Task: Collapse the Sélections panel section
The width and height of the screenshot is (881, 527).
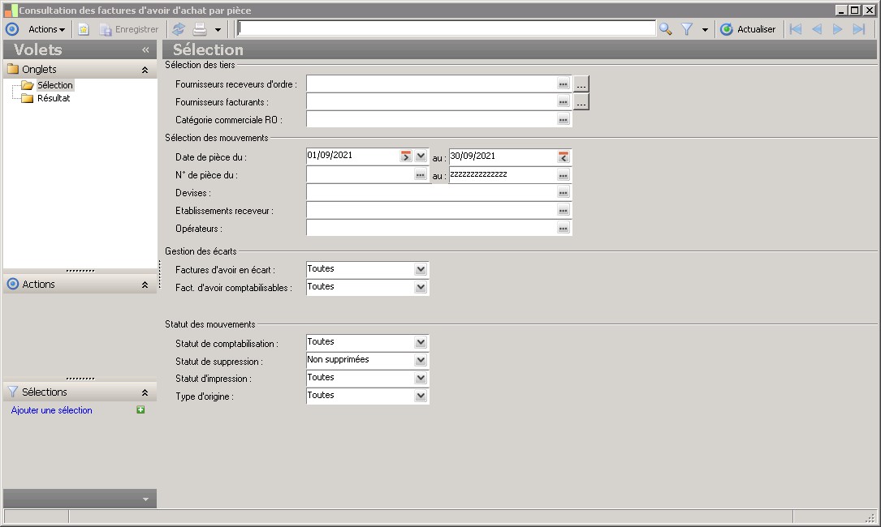Action: point(145,393)
